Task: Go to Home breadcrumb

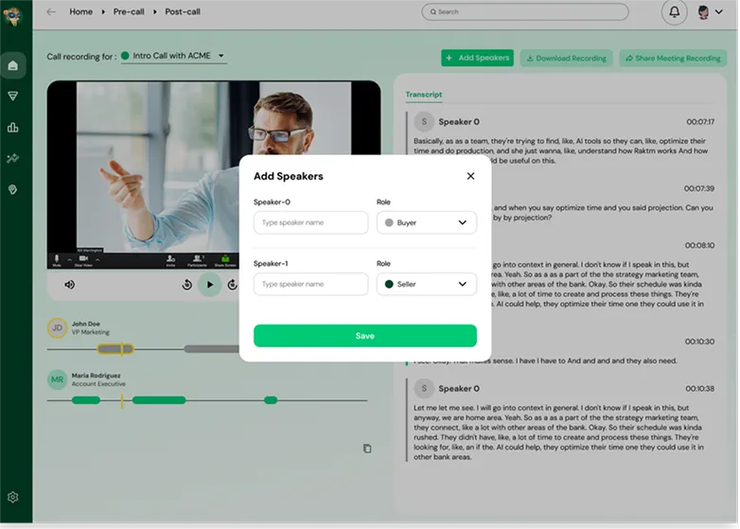Action: (x=81, y=11)
